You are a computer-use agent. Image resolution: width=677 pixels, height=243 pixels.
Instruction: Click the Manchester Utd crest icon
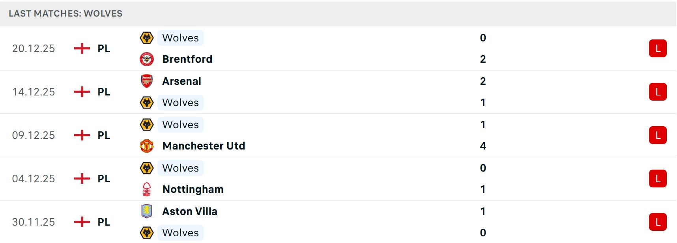147,146
